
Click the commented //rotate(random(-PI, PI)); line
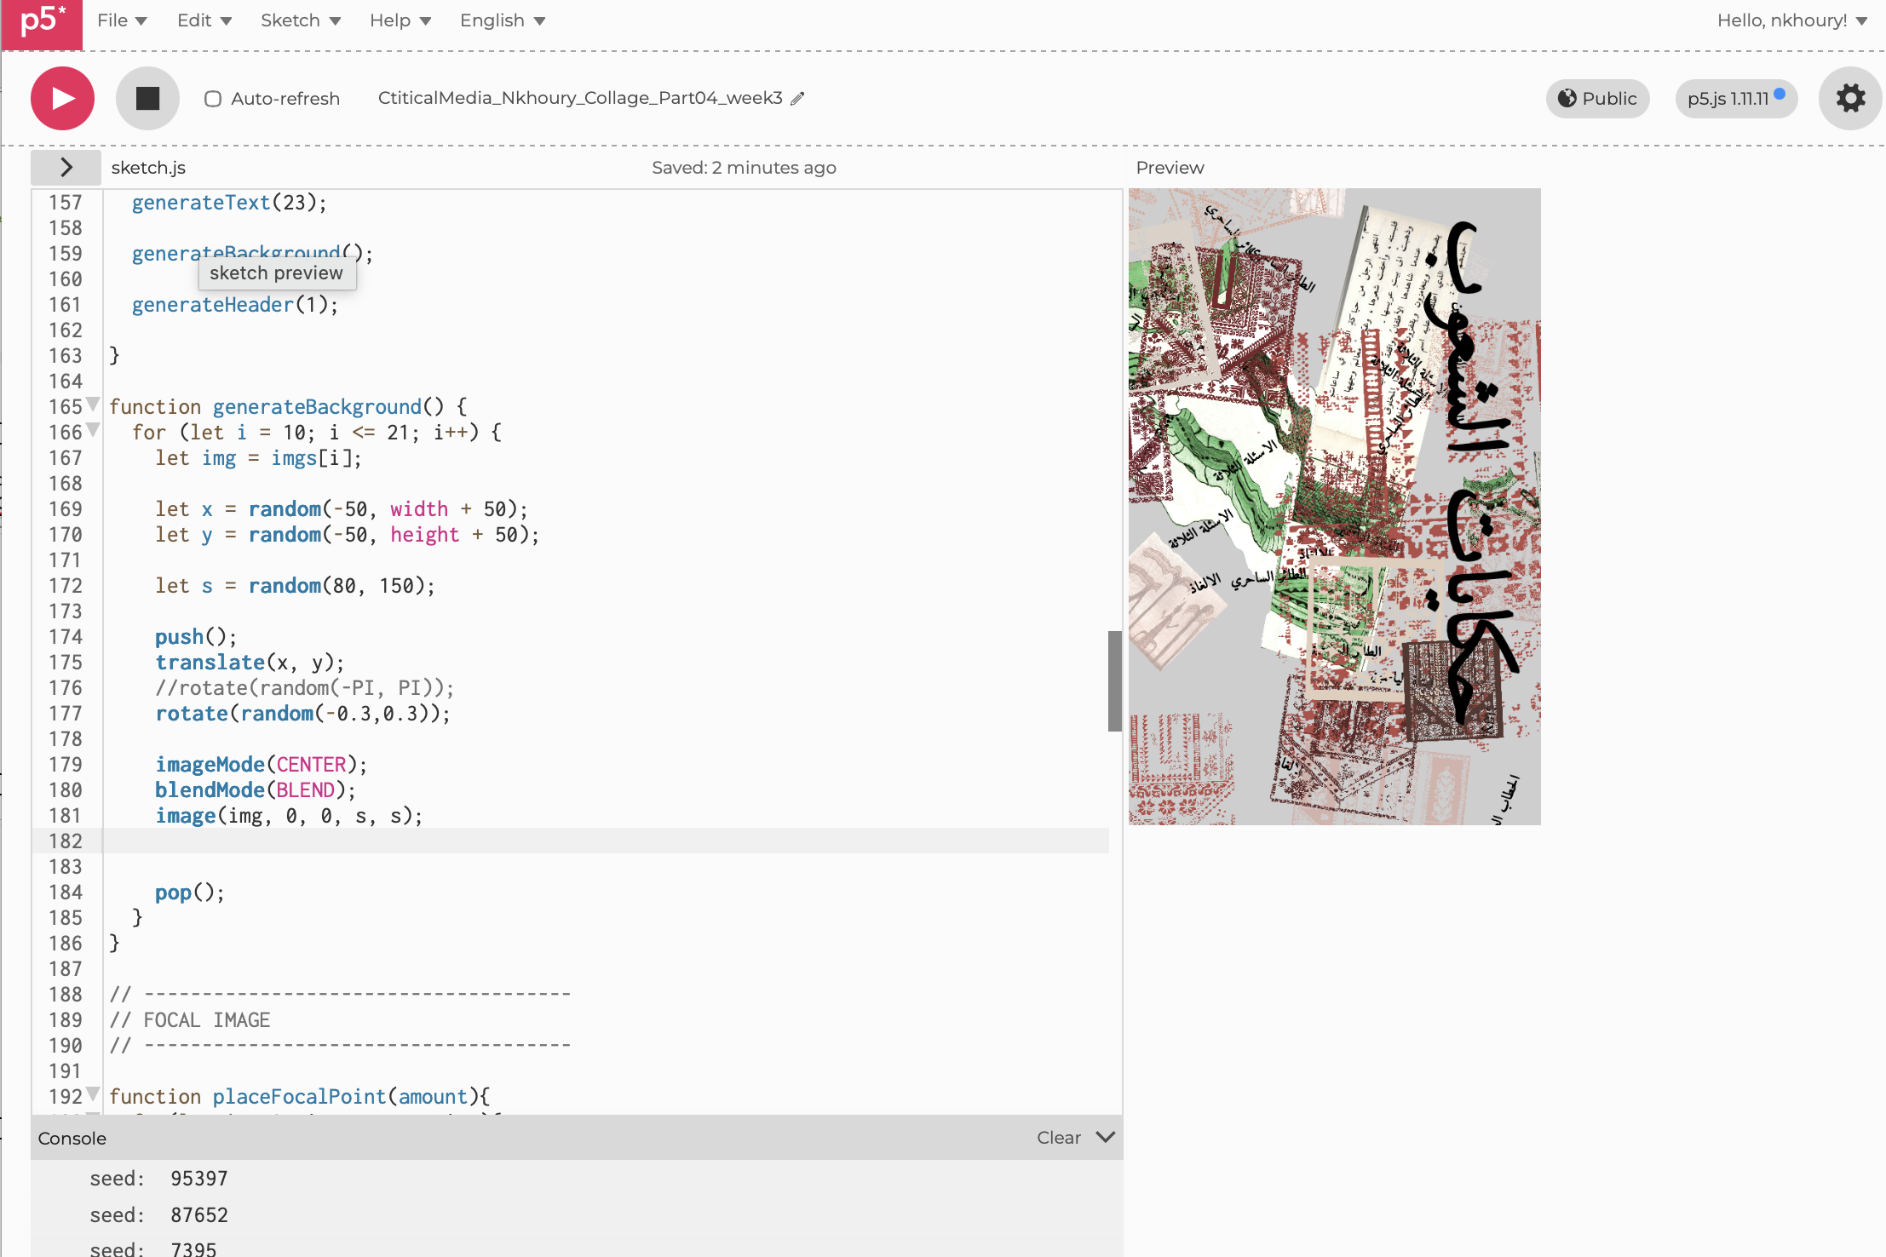point(304,688)
